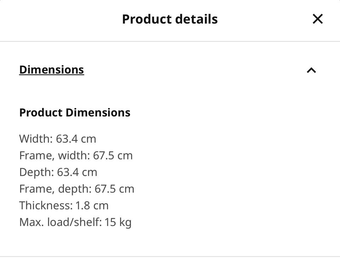Screen dimensions: 340x267
Task: Click the 'Thickness:' label text
Action: (x=46, y=205)
